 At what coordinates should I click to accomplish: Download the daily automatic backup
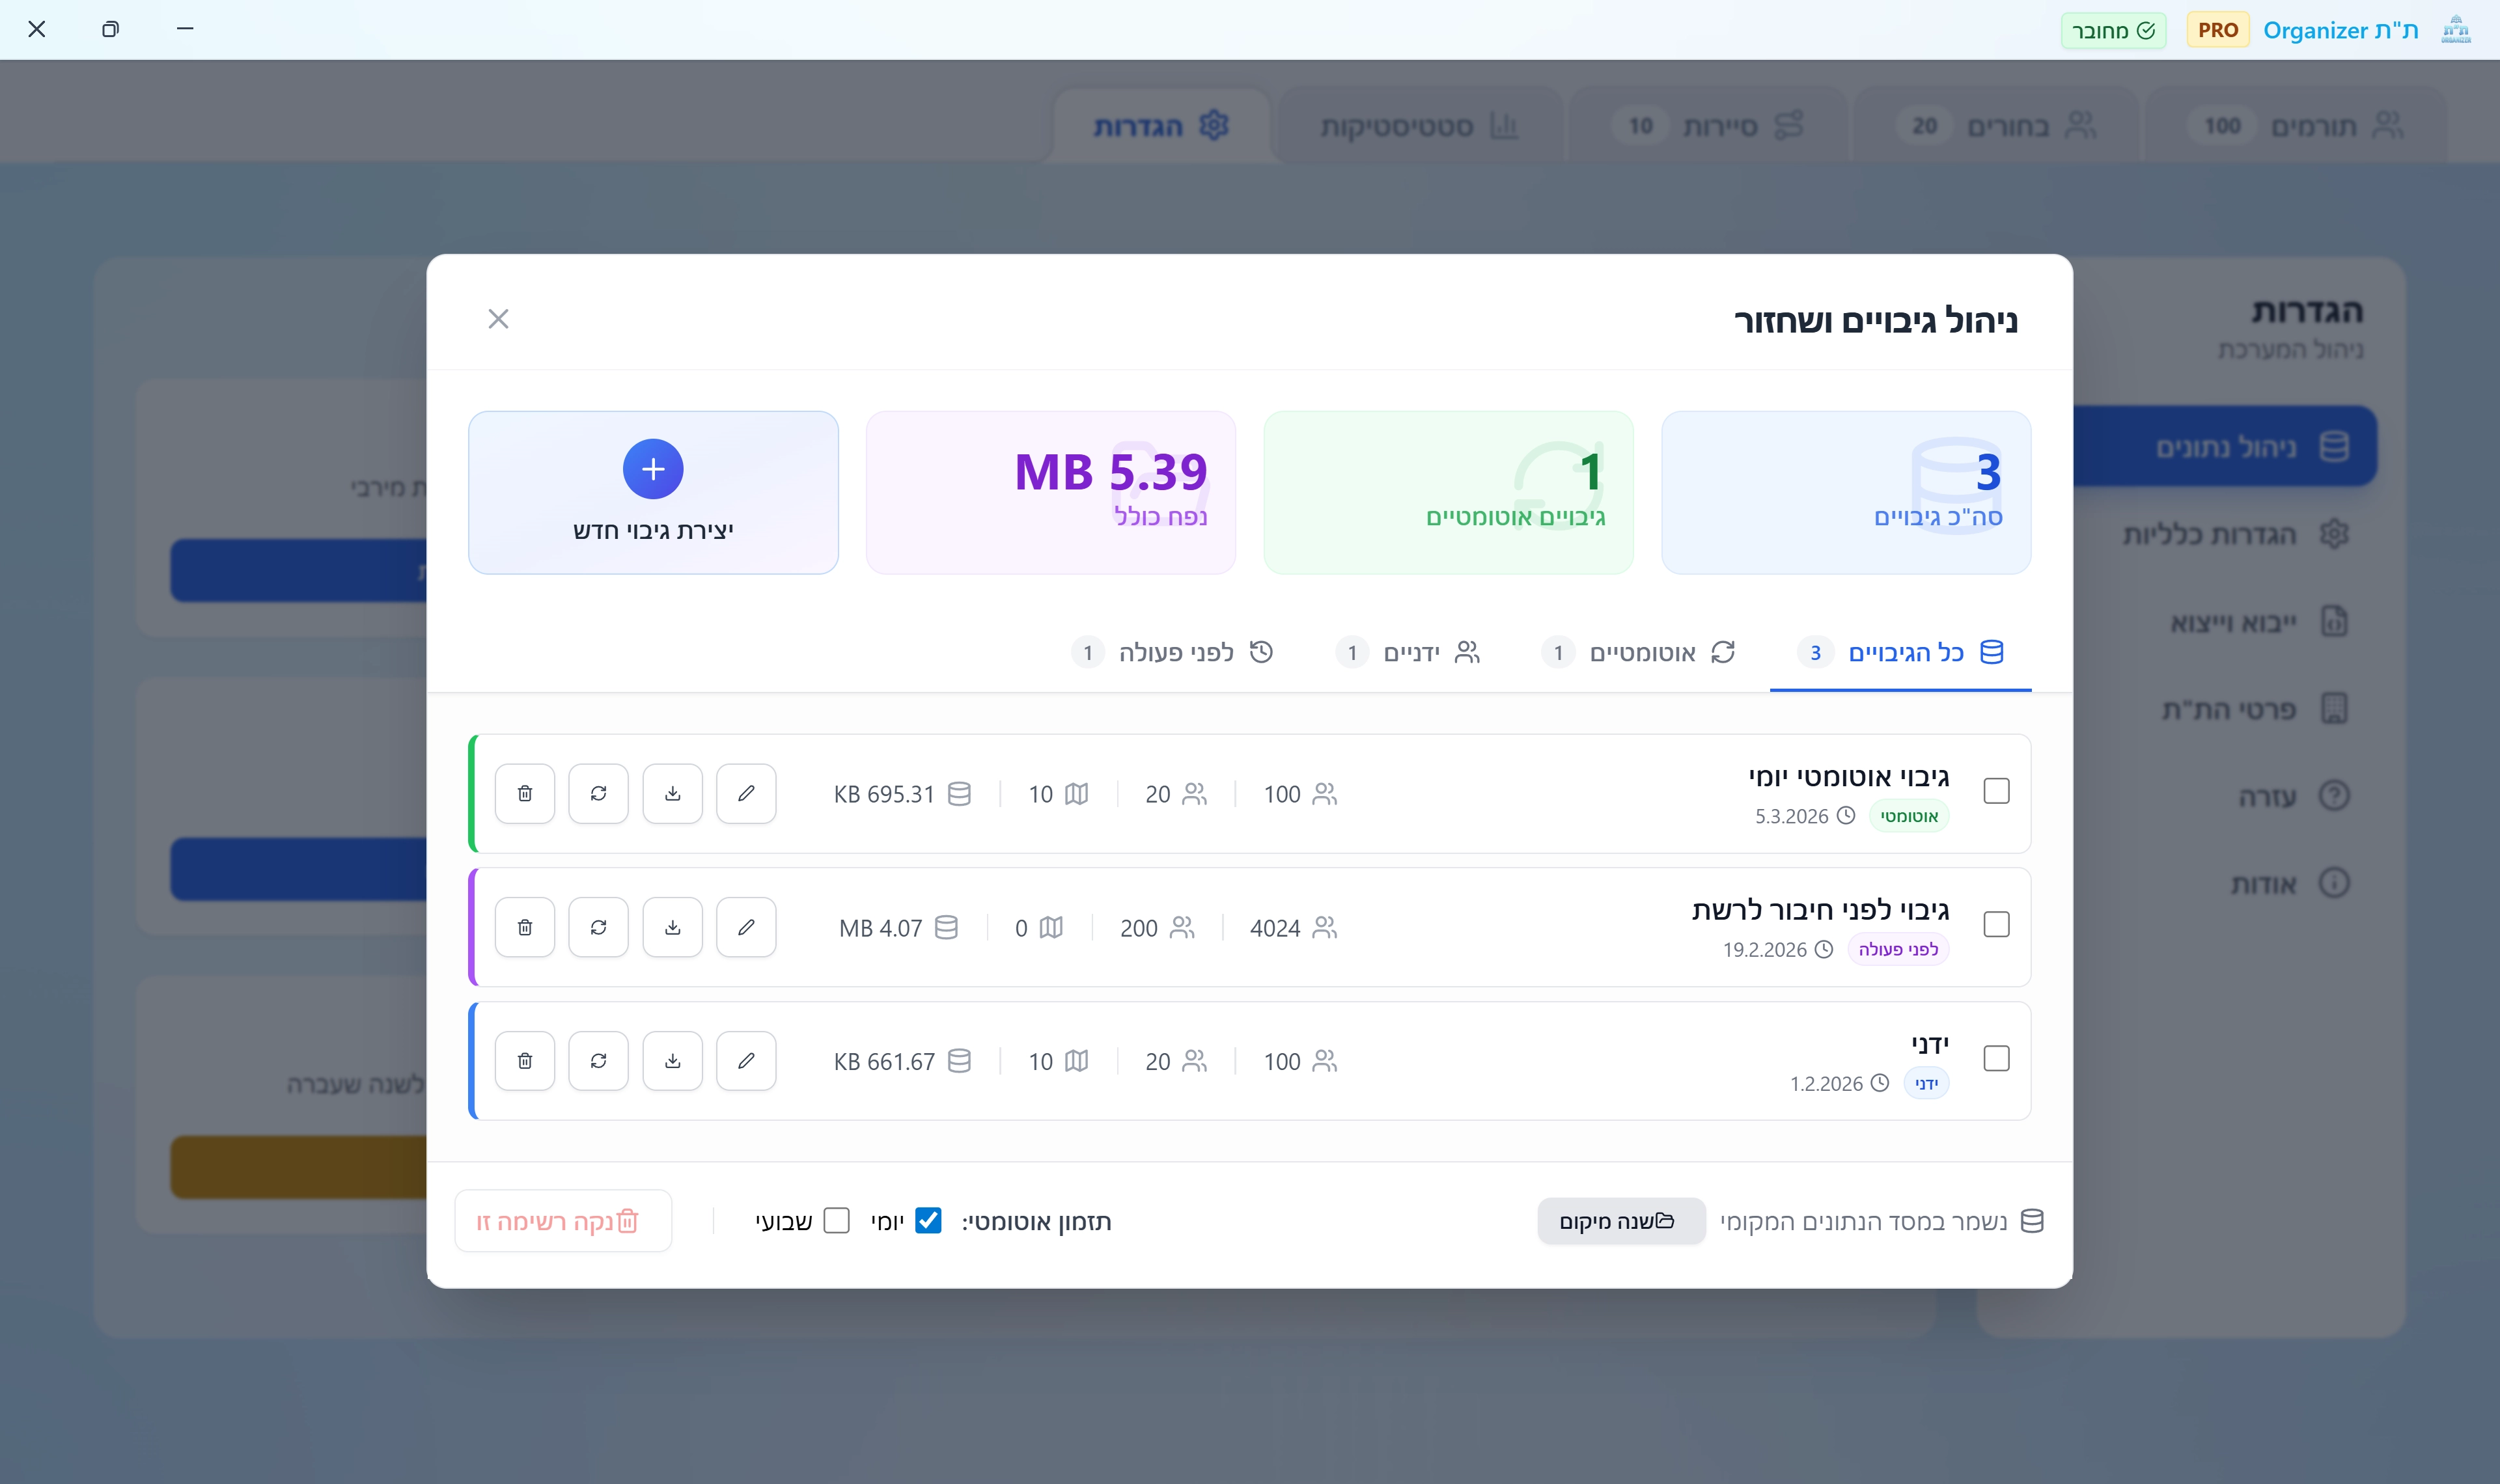click(x=672, y=794)
